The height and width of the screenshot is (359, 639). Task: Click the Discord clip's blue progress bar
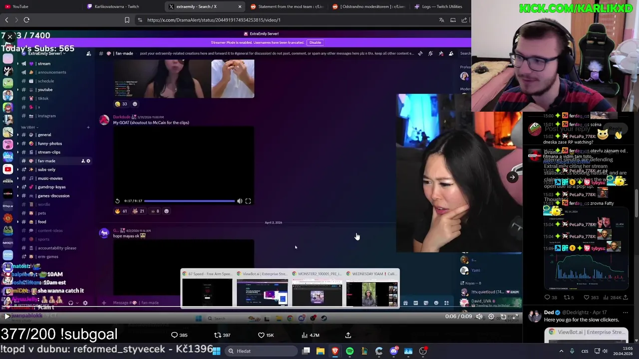point(189,201)
